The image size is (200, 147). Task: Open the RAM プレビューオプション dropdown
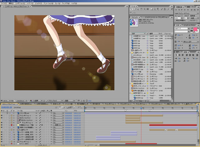tap(187, 13)
